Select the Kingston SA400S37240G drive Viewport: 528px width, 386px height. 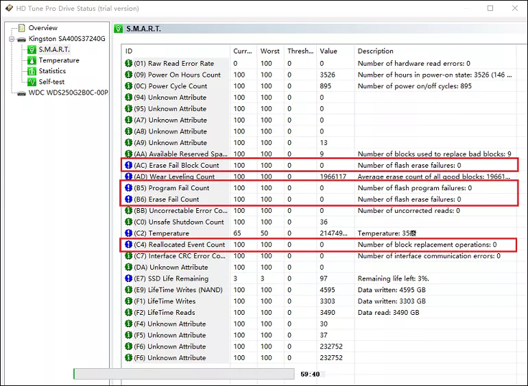67,39
